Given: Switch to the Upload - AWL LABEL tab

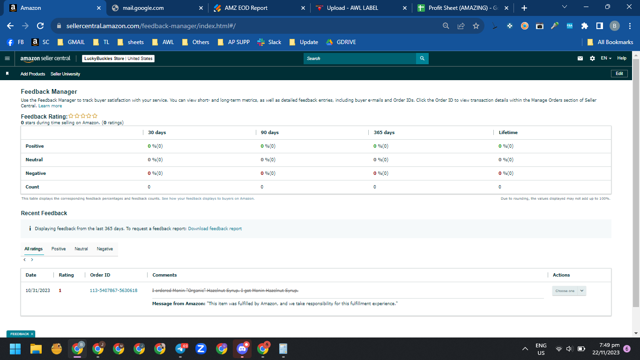Looking at the screenshot, I should click(x=361, y=8).
